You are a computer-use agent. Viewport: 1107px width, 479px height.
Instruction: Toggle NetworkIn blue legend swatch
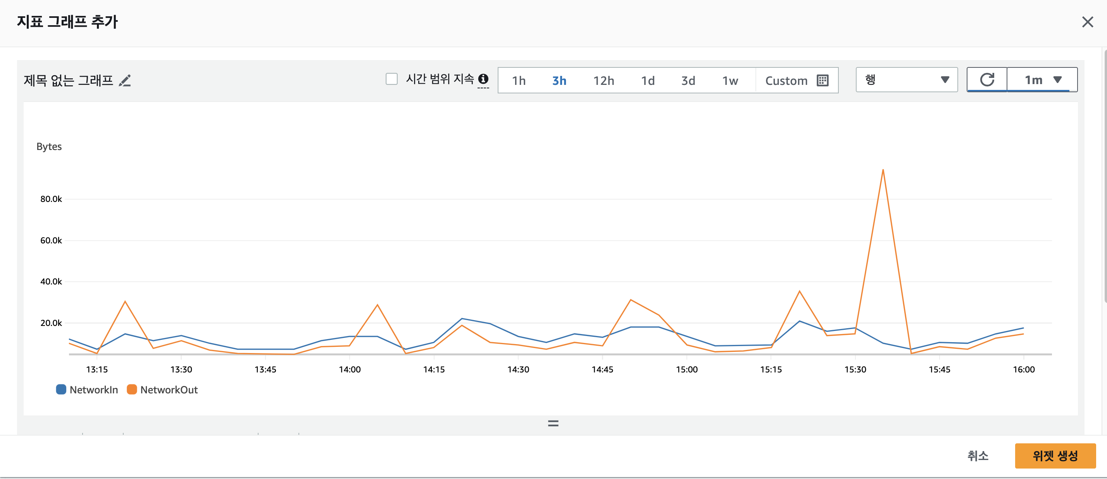pyautogui.click(x=61, y=389)
